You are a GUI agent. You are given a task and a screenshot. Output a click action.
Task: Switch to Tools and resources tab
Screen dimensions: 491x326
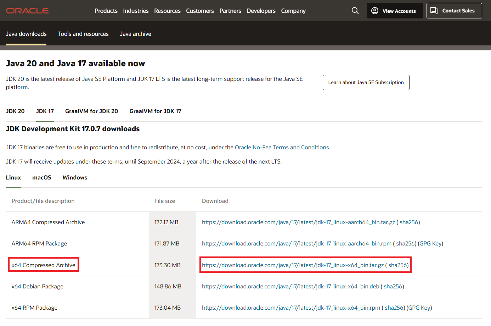(83, 34)
